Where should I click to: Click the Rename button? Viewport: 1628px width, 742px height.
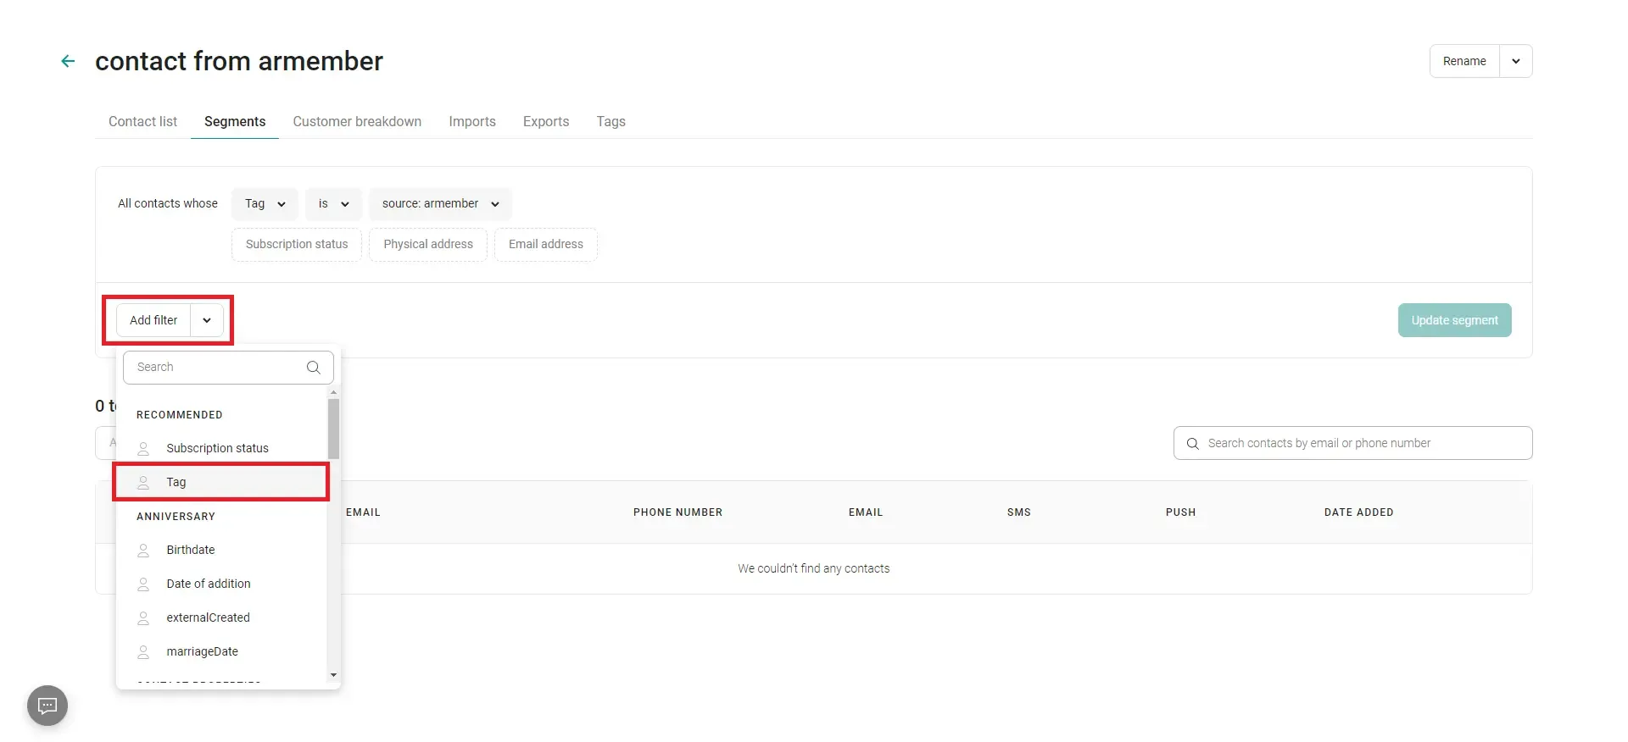point(1464,61)
